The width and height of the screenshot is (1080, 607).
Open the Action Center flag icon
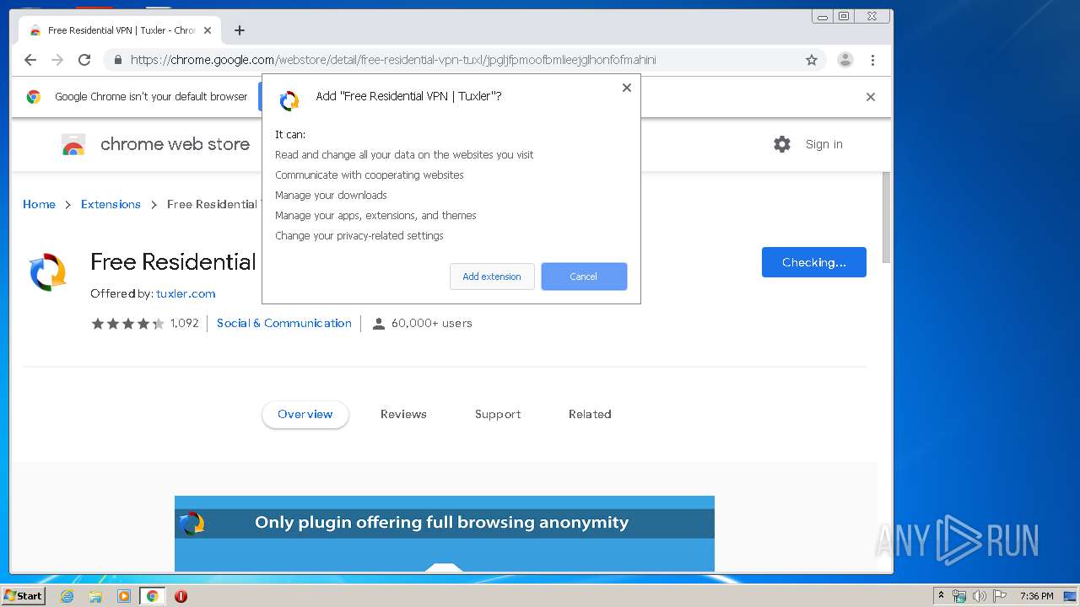click(1000, 596)
